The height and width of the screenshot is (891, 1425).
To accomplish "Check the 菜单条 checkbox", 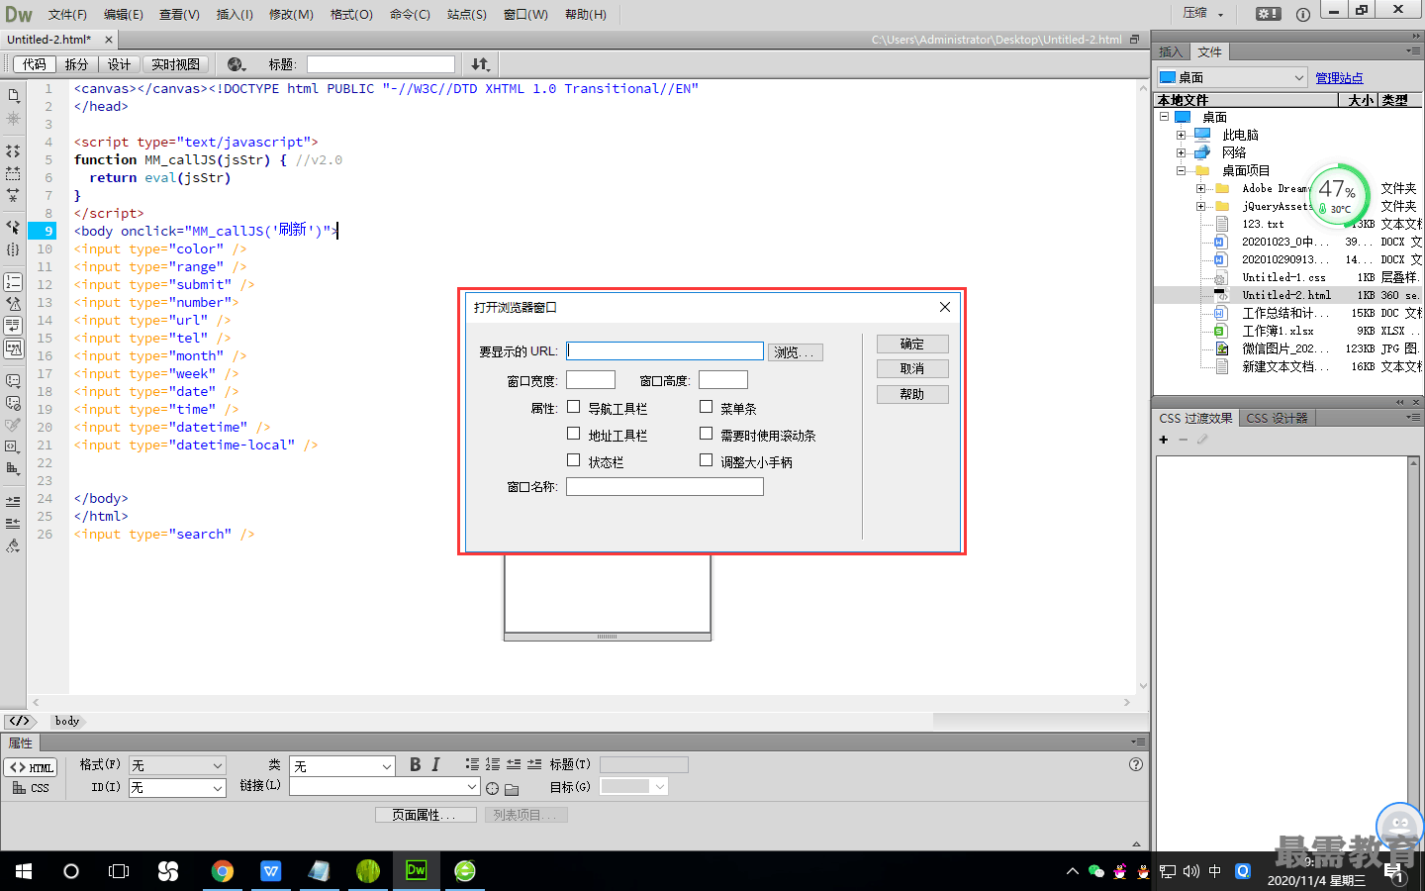I will (706, 407).
